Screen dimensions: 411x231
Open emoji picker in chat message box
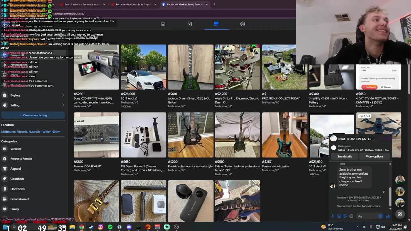(380, 216)
